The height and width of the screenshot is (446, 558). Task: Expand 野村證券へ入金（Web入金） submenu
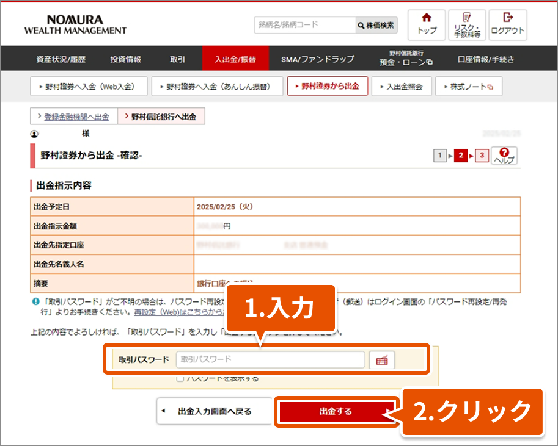click(x=89, y=87)
